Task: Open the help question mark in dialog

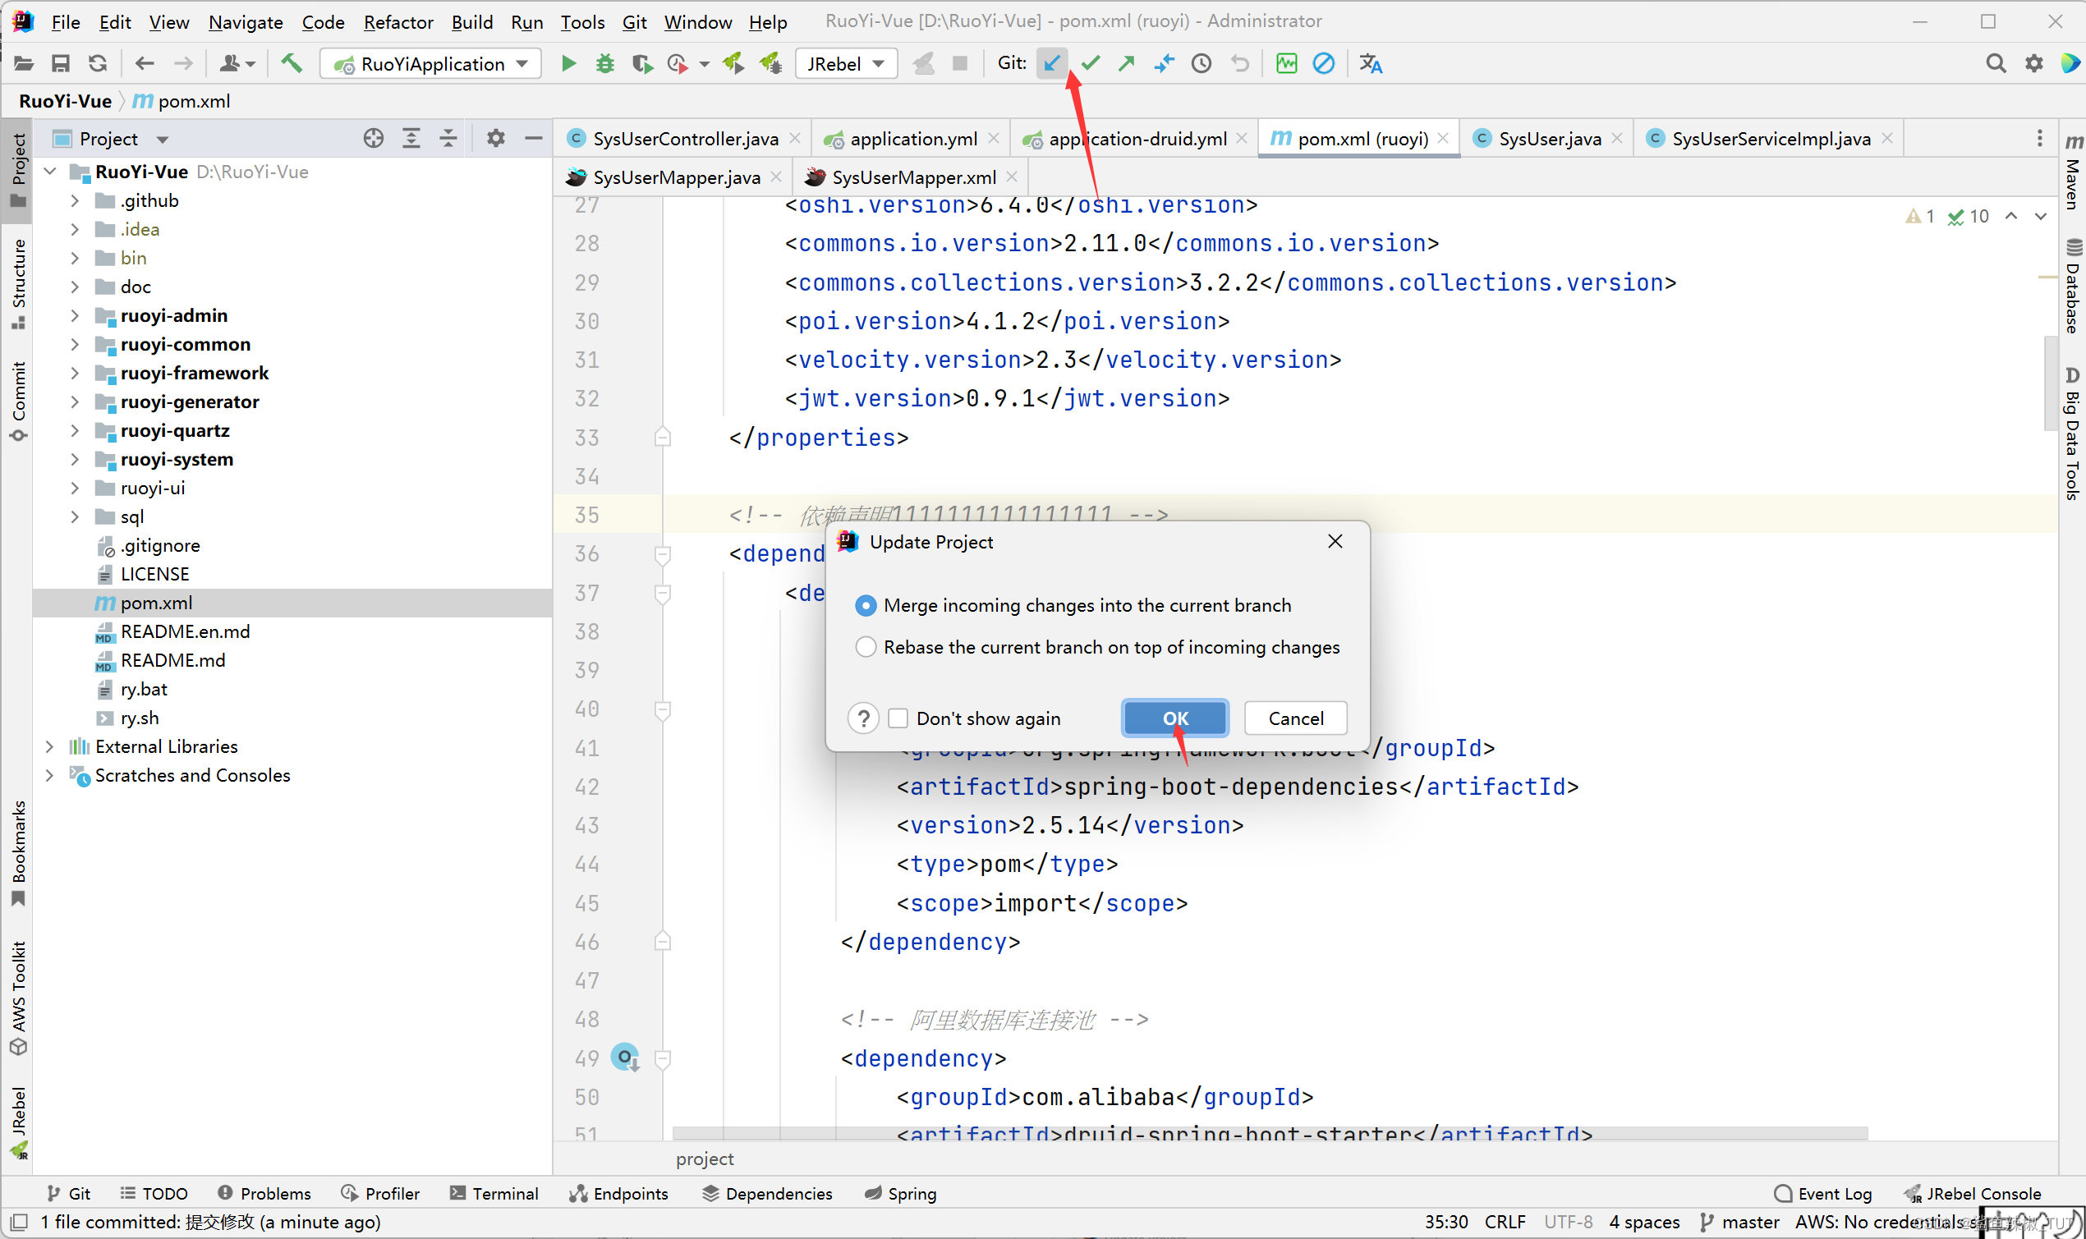Action: click(x=862, y=718)
